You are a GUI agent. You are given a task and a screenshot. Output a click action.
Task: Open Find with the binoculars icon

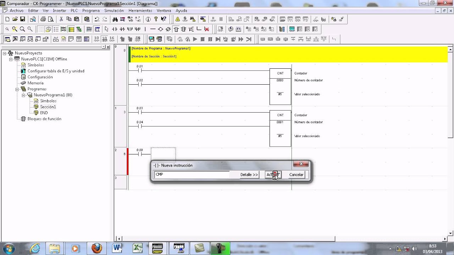[x=115, y=19]
